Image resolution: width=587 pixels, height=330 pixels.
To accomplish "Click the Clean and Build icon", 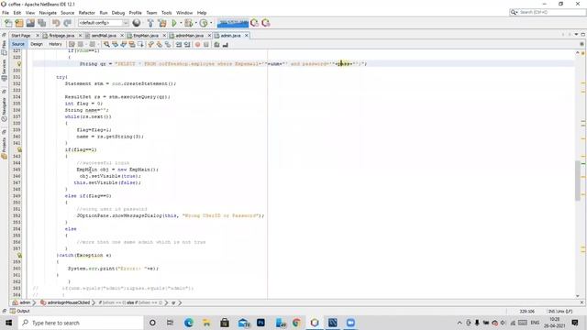I will coord(162,23).
